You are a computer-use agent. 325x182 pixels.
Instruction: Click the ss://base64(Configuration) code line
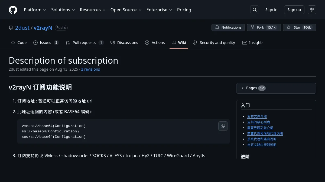pos(50,131)
